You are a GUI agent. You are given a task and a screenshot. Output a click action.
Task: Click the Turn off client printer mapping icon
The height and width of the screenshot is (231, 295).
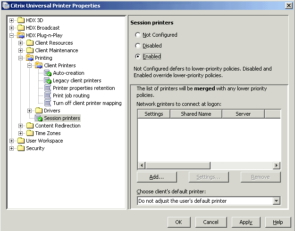pos(48,103)
